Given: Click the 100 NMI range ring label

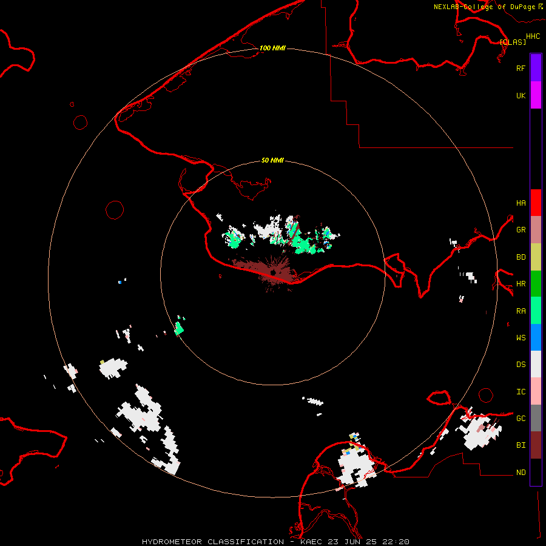Looking at the screenshot, I should click(272, 48).
